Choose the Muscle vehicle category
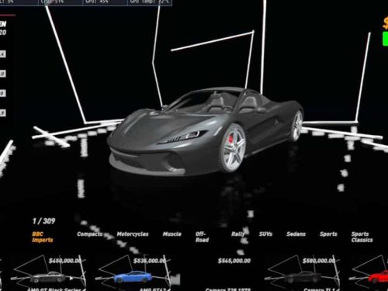388x291 pixels. 172,234
